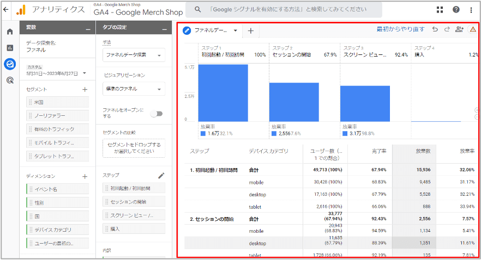This screenshot has height=260, width=481.
Task: Click the undo arrow icon
Action: 435,29
